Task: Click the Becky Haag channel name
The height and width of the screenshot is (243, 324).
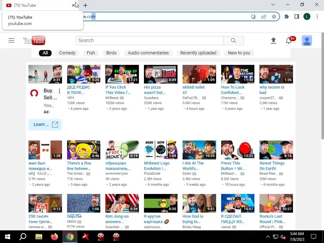Action: [192, 227]
